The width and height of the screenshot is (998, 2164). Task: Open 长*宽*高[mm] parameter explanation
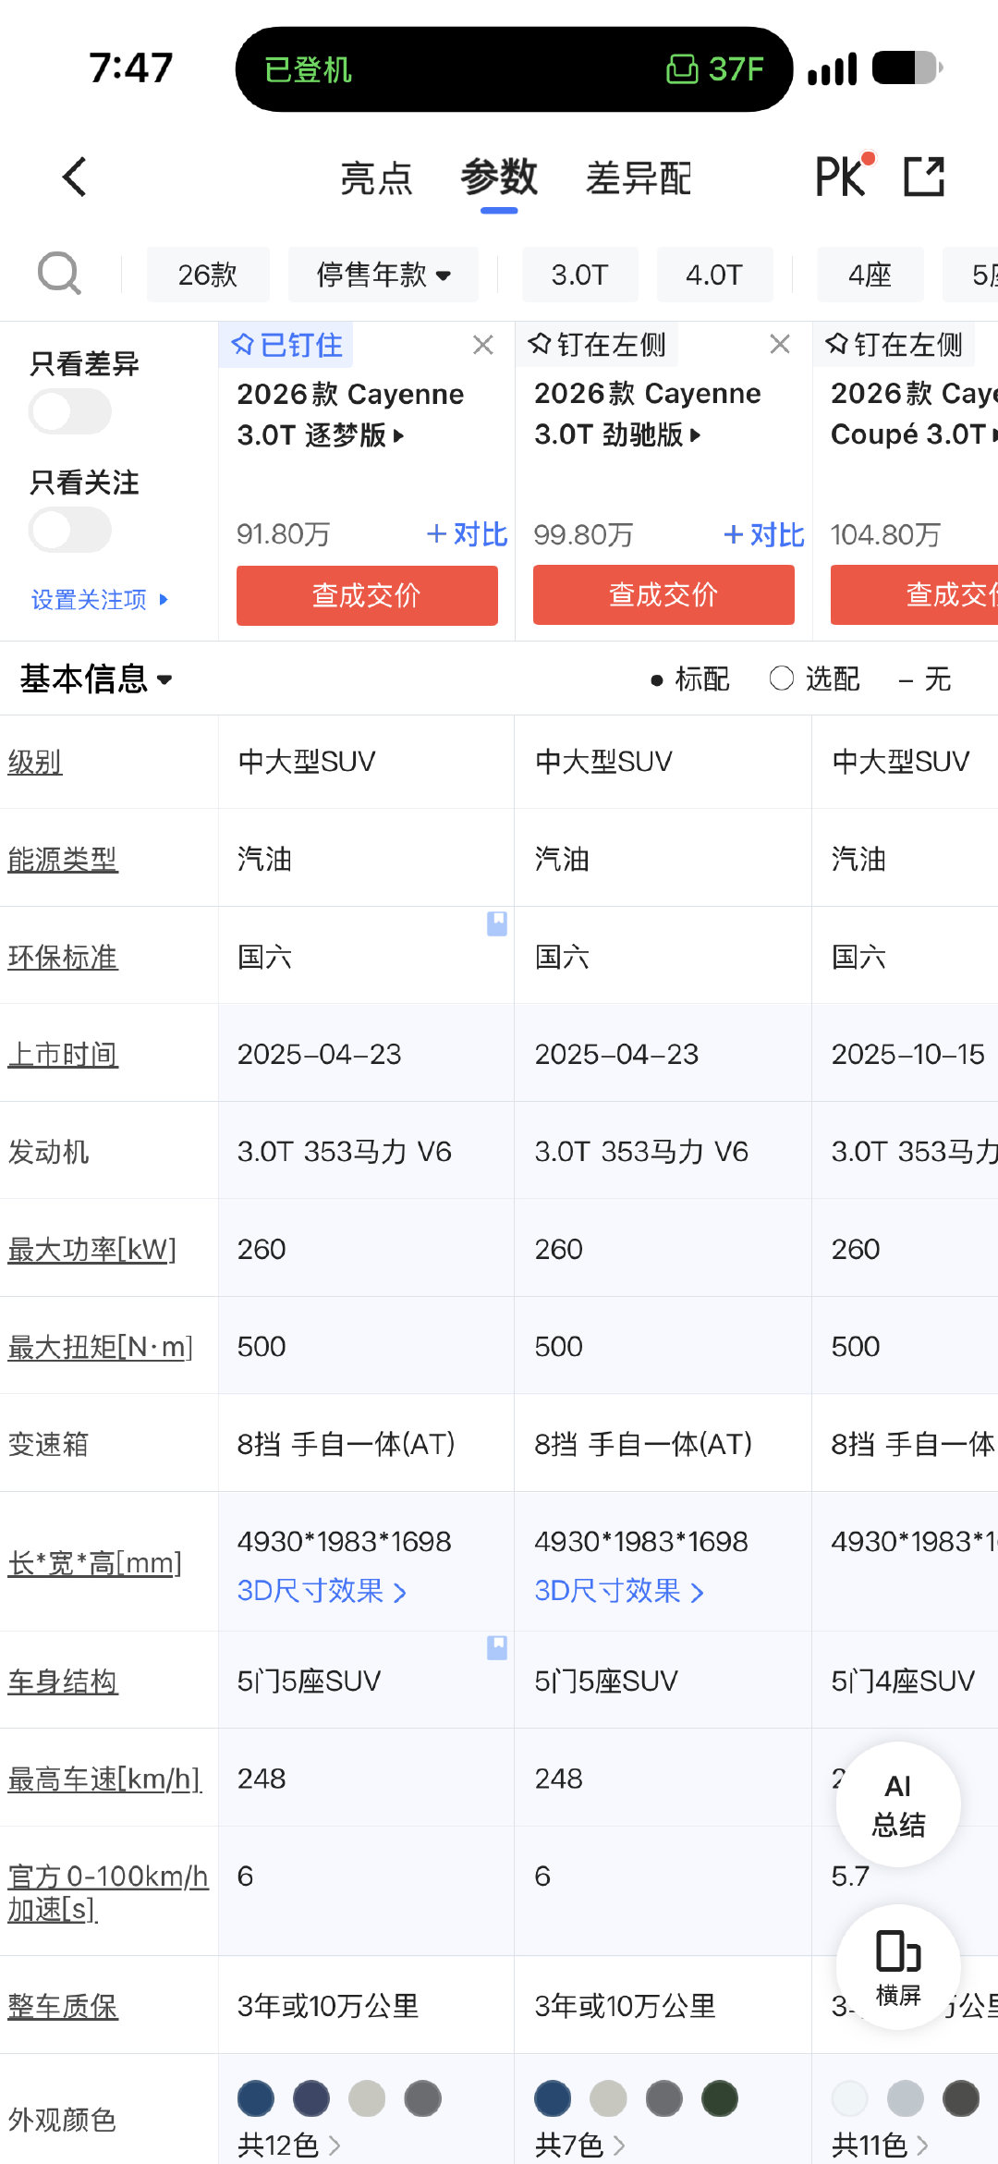point(95,1563)
